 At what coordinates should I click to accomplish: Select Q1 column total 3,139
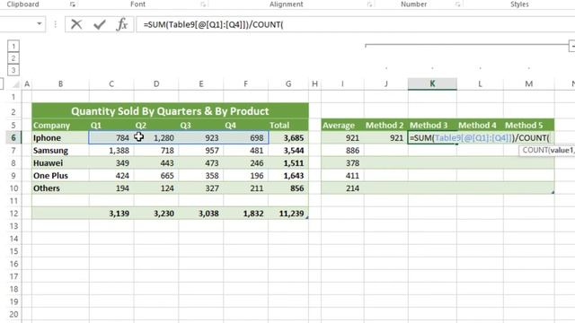[x=111, y=214]
